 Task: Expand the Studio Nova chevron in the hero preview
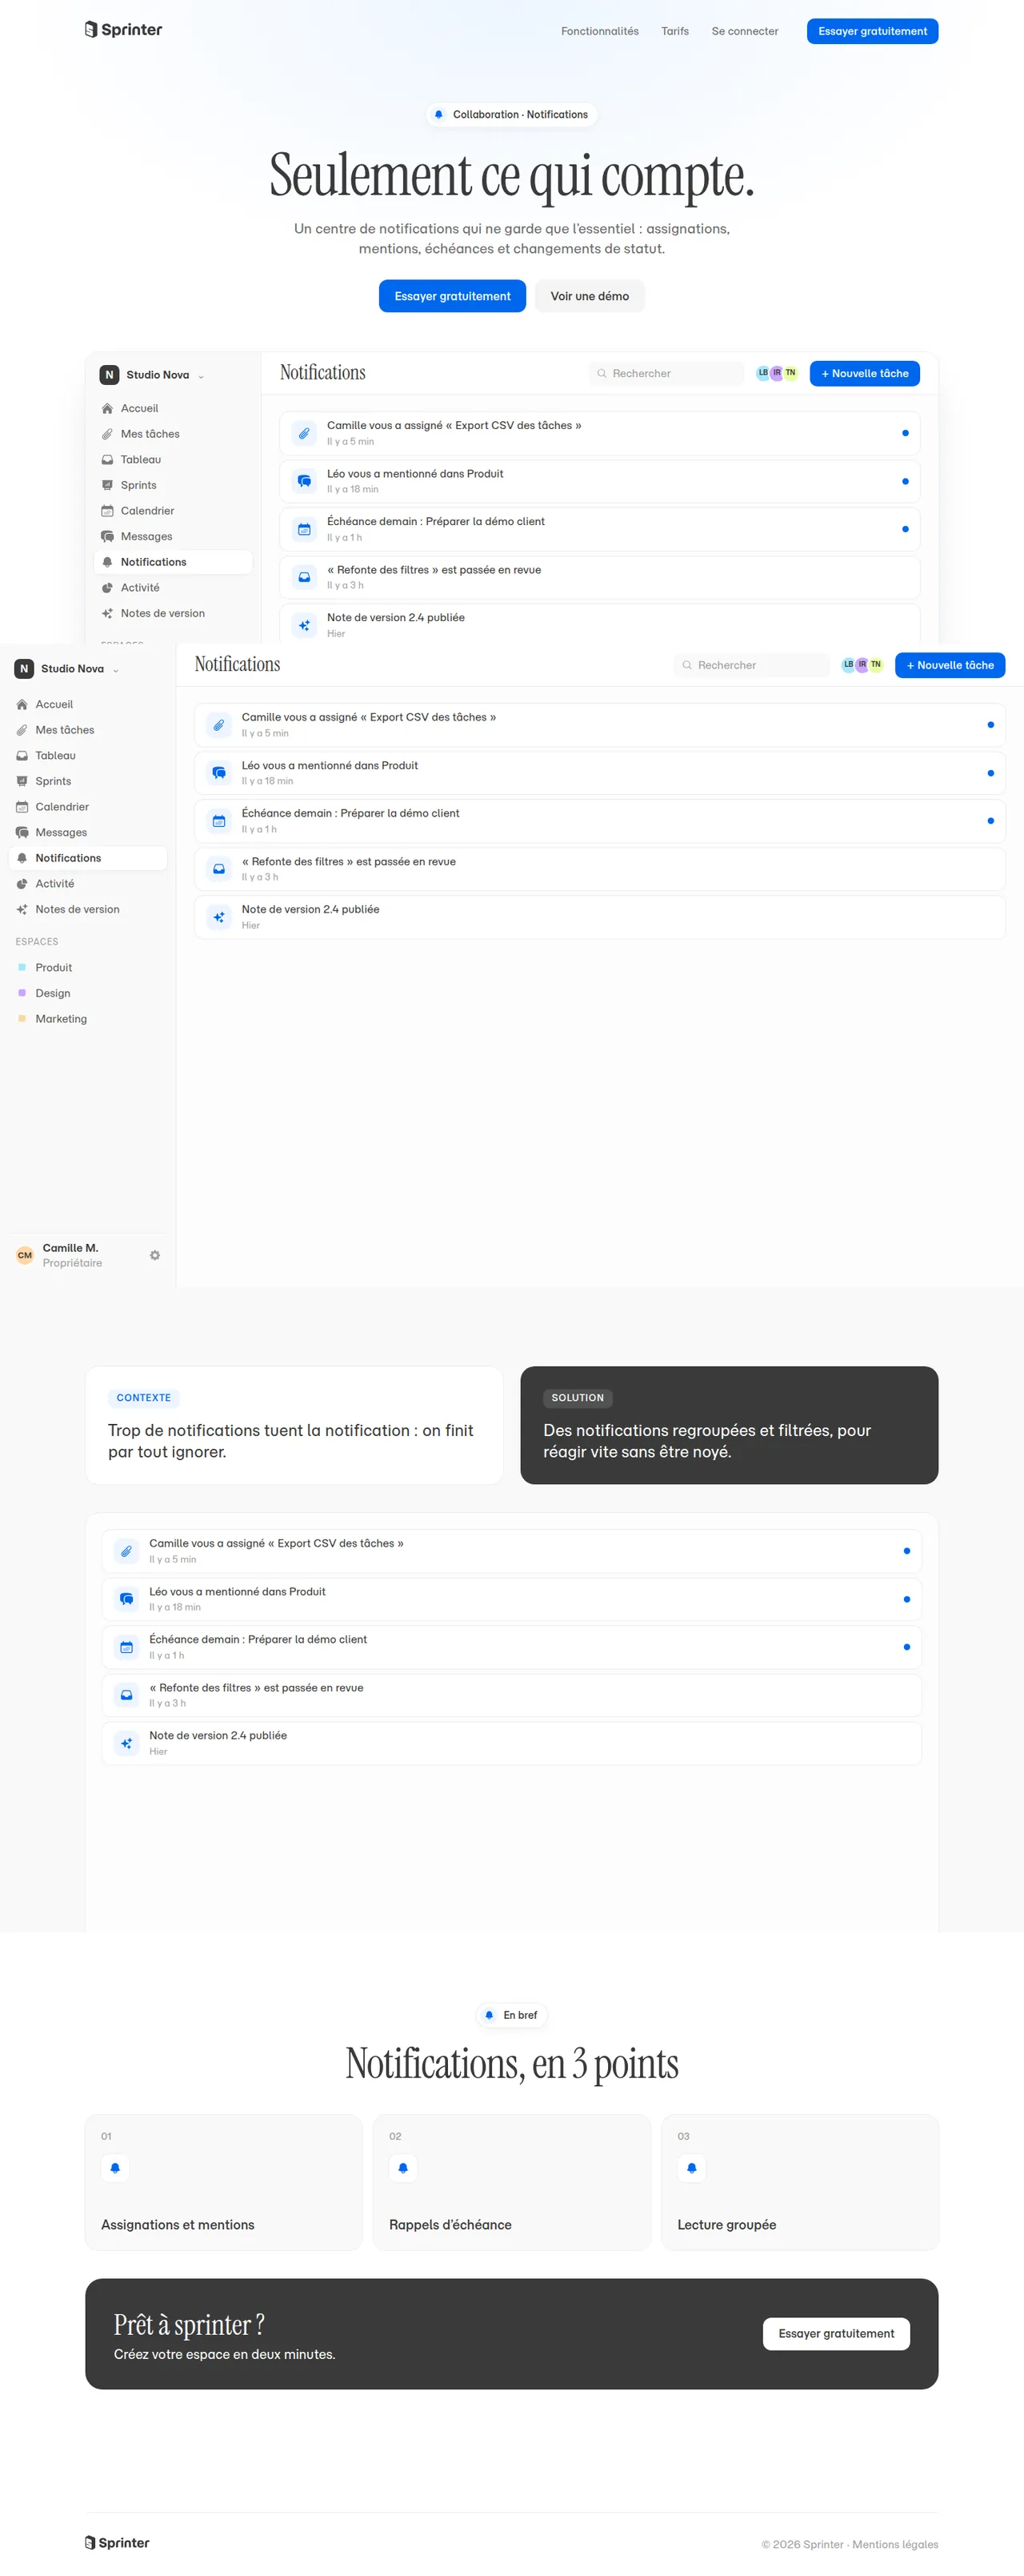click(x=201, y=376)
